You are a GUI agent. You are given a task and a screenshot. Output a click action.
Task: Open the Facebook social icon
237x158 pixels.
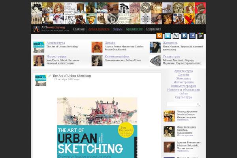192,36
